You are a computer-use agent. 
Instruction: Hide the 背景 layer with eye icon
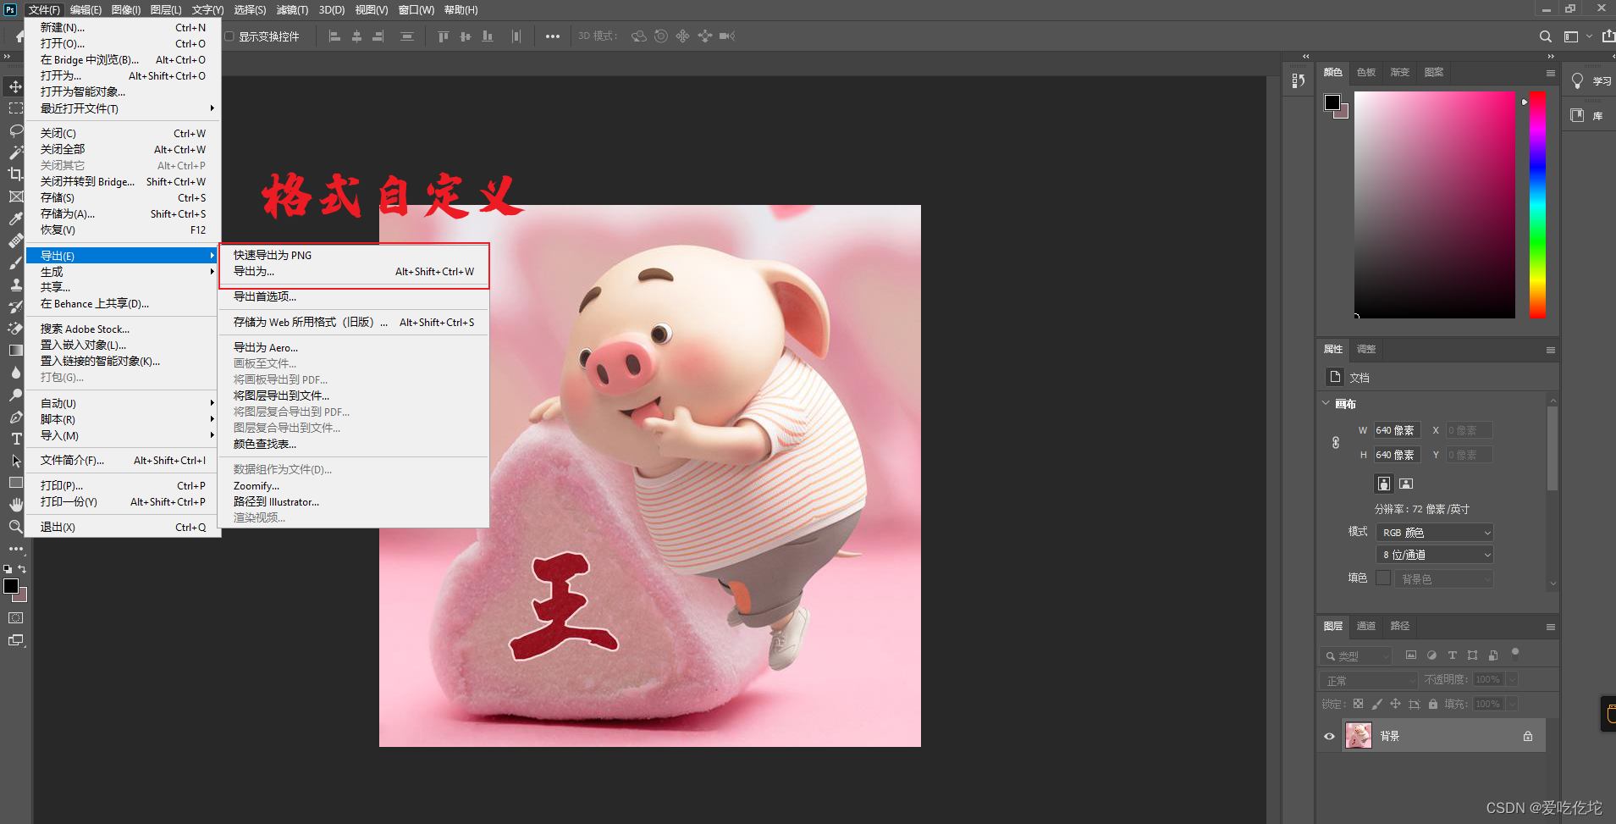point(1329,736)
